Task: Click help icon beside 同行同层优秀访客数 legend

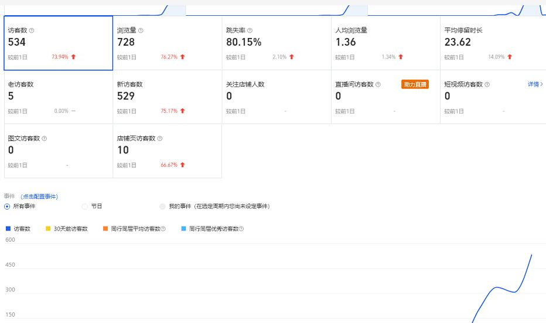Action: tap(241, 229)
